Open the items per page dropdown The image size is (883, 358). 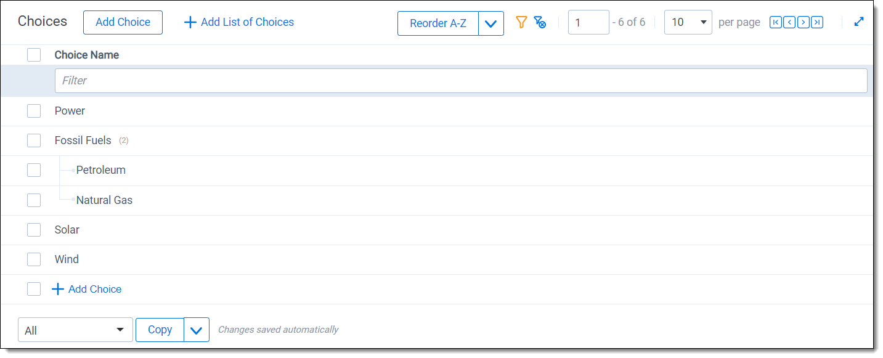click(688, 22)
